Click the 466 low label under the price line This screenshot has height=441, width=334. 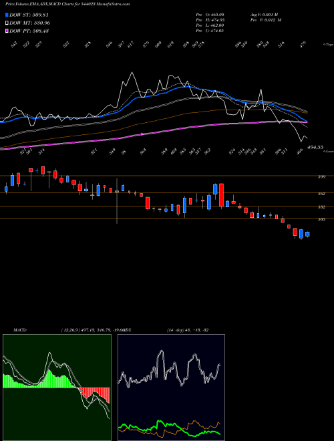point(299,151)
